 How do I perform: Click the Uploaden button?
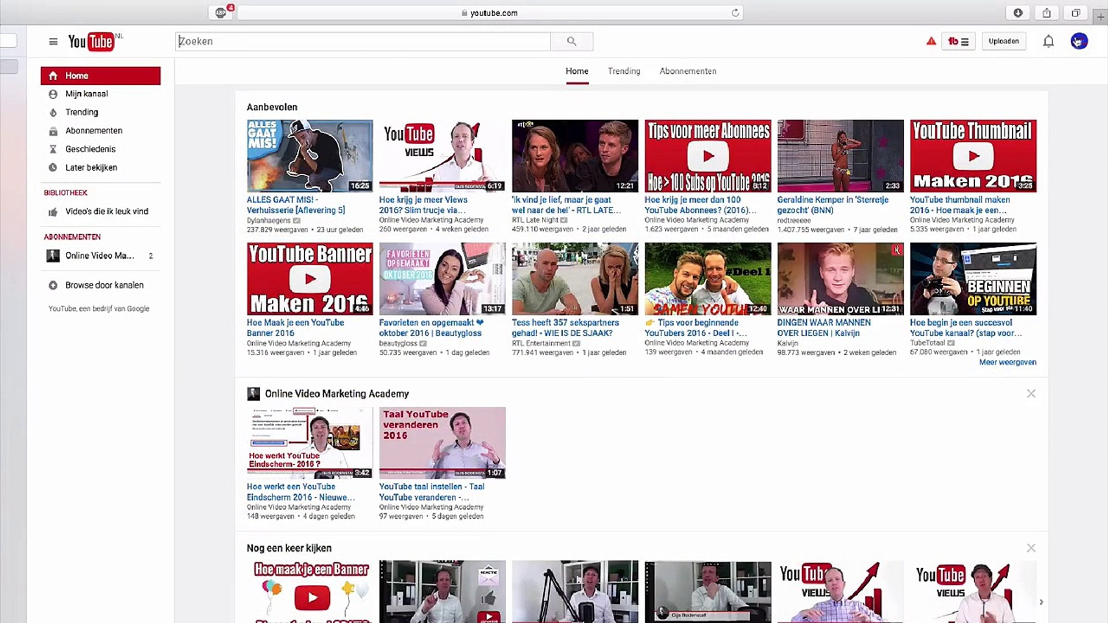tap(1004, 42)
